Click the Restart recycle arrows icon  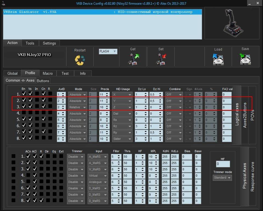coord(80,60)
